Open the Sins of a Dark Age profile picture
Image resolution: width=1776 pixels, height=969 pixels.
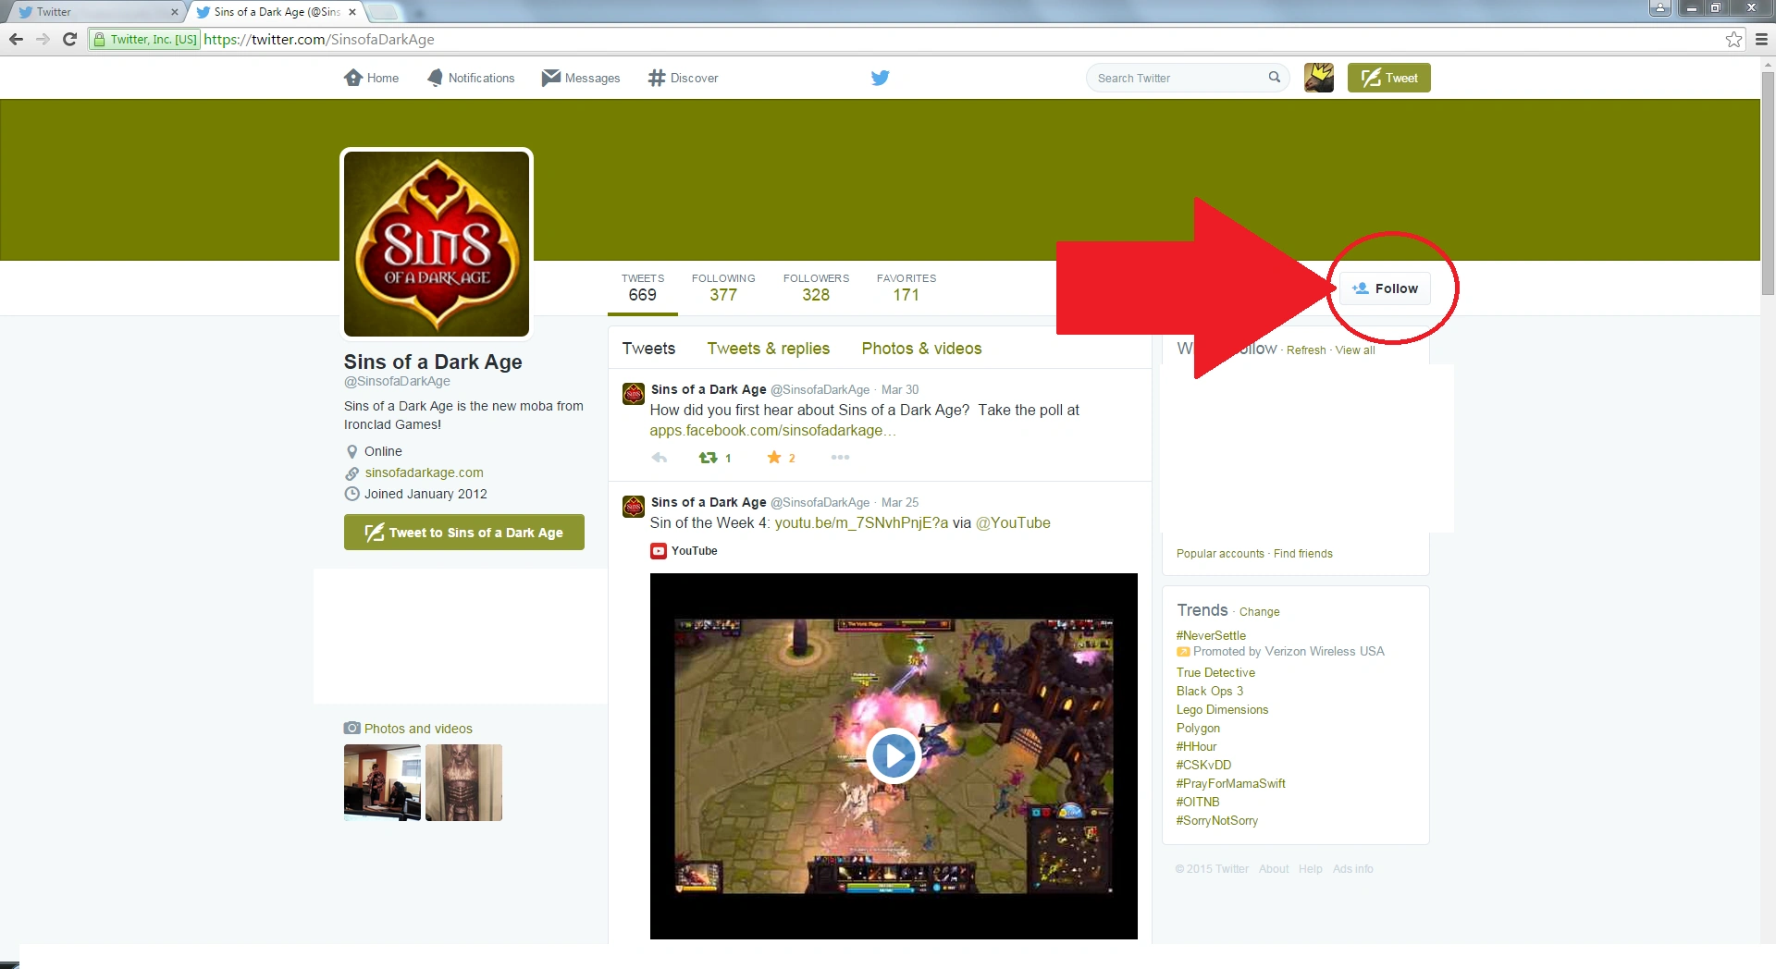pyautogui.click(x=437, y=243)
